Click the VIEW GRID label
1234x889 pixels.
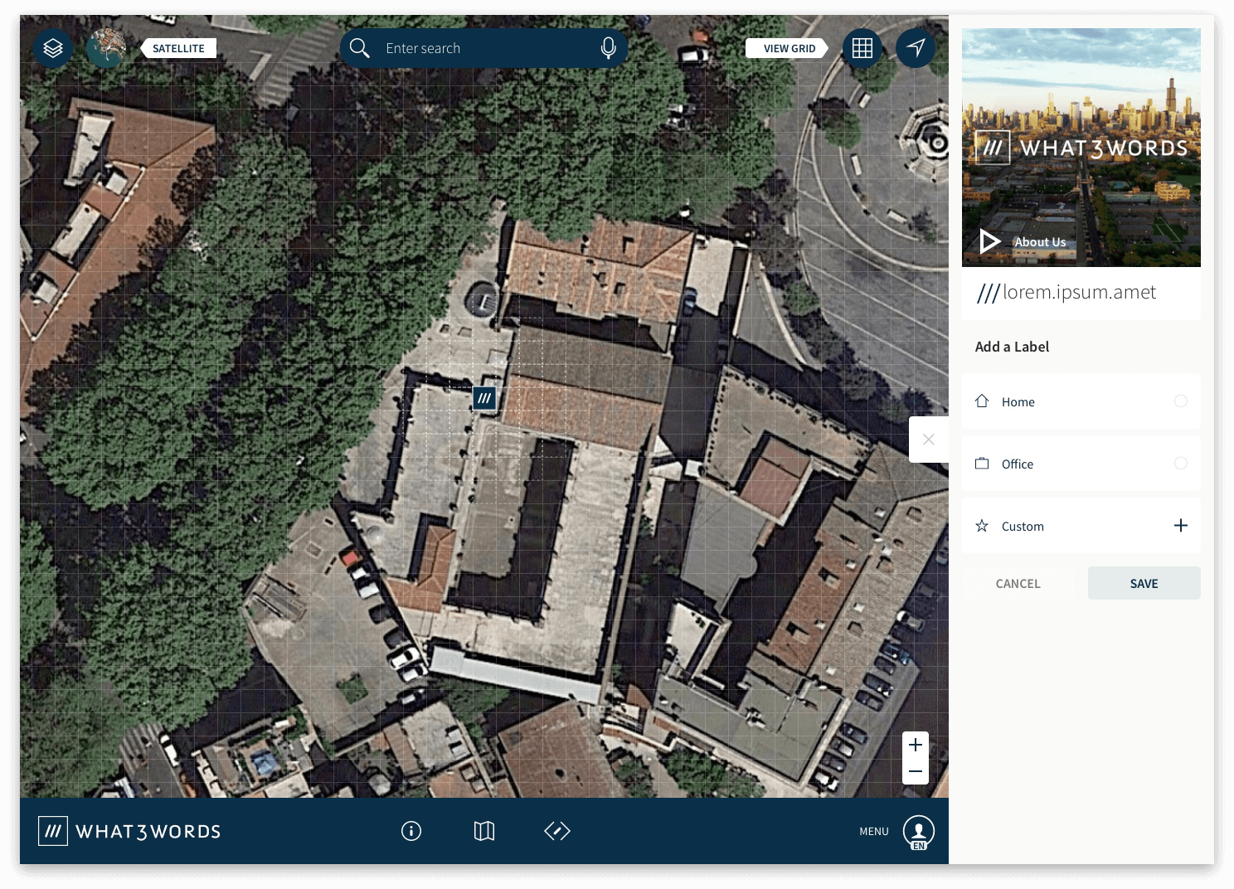tap(788, 48)
